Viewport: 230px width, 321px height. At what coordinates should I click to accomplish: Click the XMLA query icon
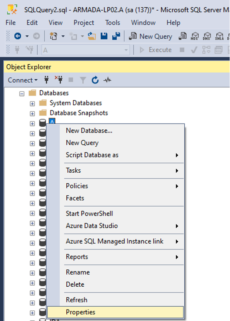(219, 36)
